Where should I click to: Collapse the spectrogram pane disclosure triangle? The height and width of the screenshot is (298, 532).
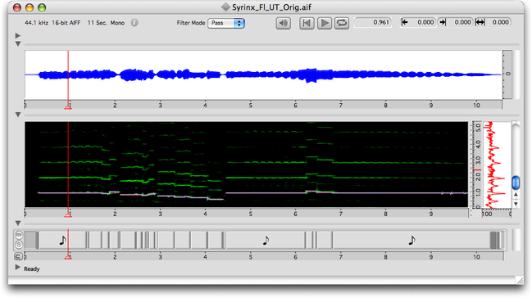point(18,115)
